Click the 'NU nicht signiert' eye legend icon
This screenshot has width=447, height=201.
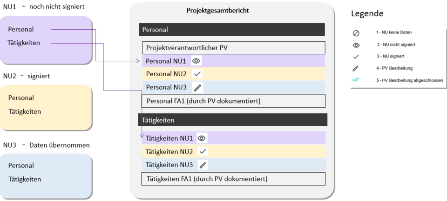pyautogui.click(x=357, y=45)
